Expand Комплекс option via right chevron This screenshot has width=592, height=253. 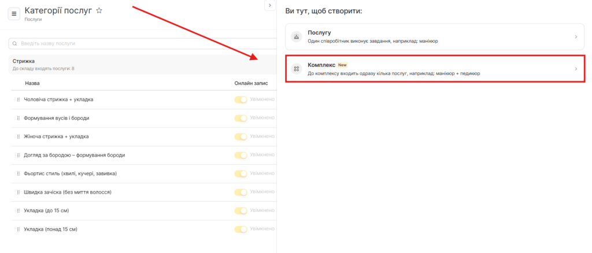(576, 69)
